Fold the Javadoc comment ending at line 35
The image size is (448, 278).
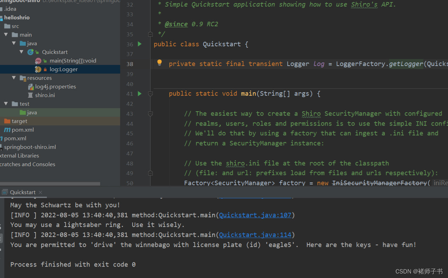click(x=150, y=34)
